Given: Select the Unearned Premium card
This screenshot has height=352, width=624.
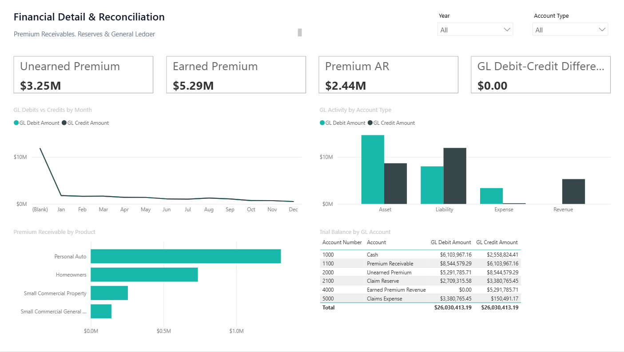Looking at the screenshot, I should point(83,75).
